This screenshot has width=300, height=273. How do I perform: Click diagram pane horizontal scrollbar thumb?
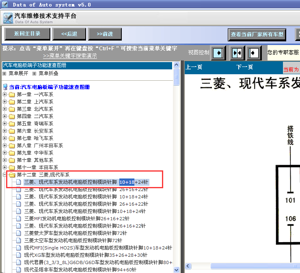[255, 266]
